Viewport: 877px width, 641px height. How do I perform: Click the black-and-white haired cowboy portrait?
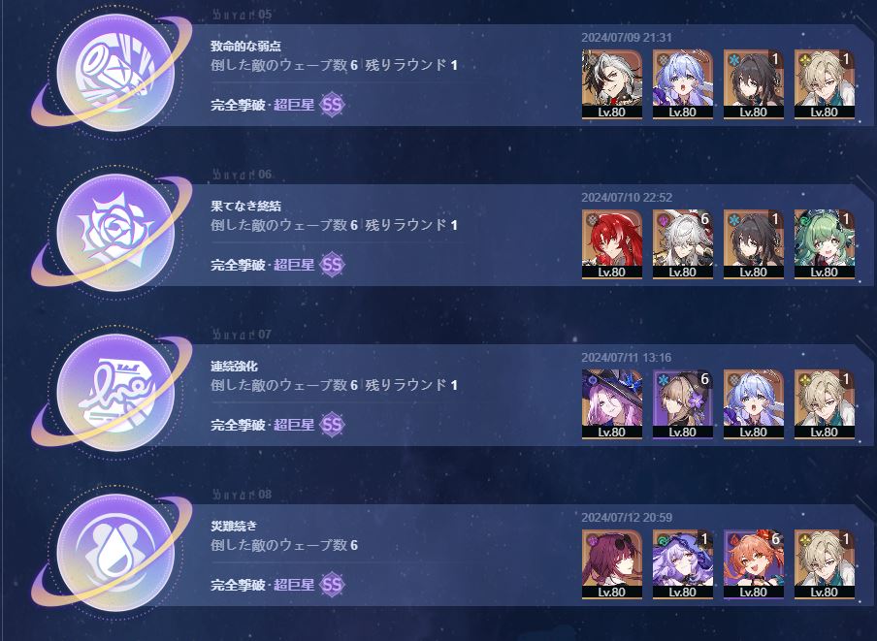tap(612, 84)
